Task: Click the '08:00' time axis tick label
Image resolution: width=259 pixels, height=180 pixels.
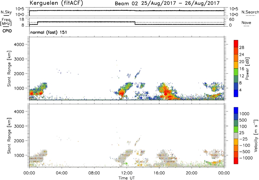Action: click(x=94, y=173)
